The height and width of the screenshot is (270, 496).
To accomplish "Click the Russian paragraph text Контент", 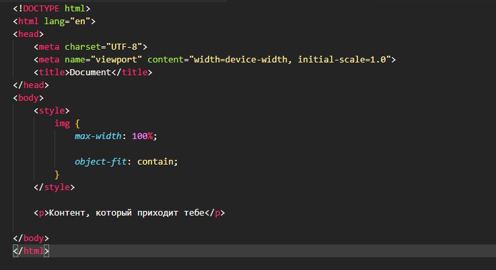I will point(67,213).
